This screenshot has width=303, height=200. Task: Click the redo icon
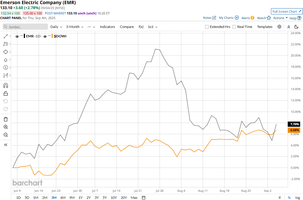(x=6, y=109)
